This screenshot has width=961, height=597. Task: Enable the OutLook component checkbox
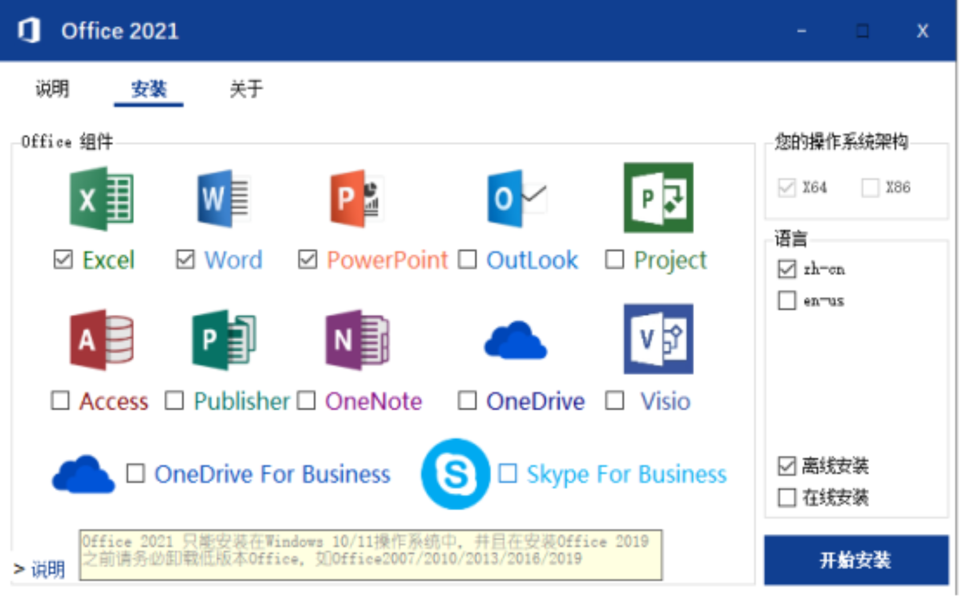467,259
